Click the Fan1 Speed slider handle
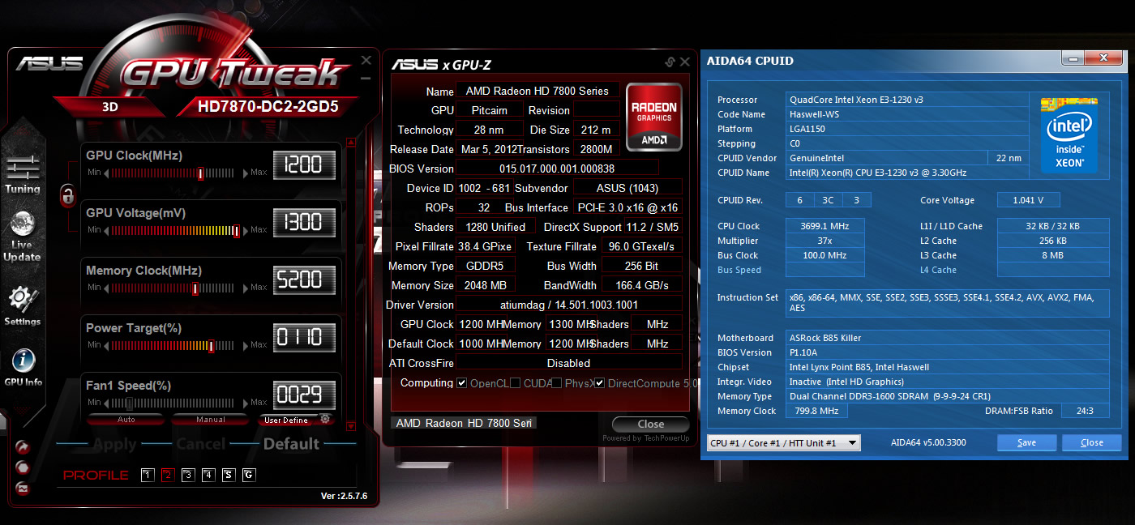 [x=129, y=403]
